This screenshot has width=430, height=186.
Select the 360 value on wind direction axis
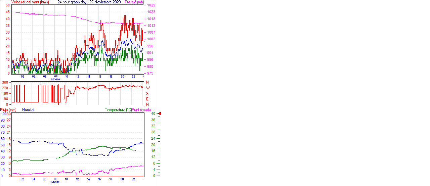pyautogui.click(x=5, y=82)
